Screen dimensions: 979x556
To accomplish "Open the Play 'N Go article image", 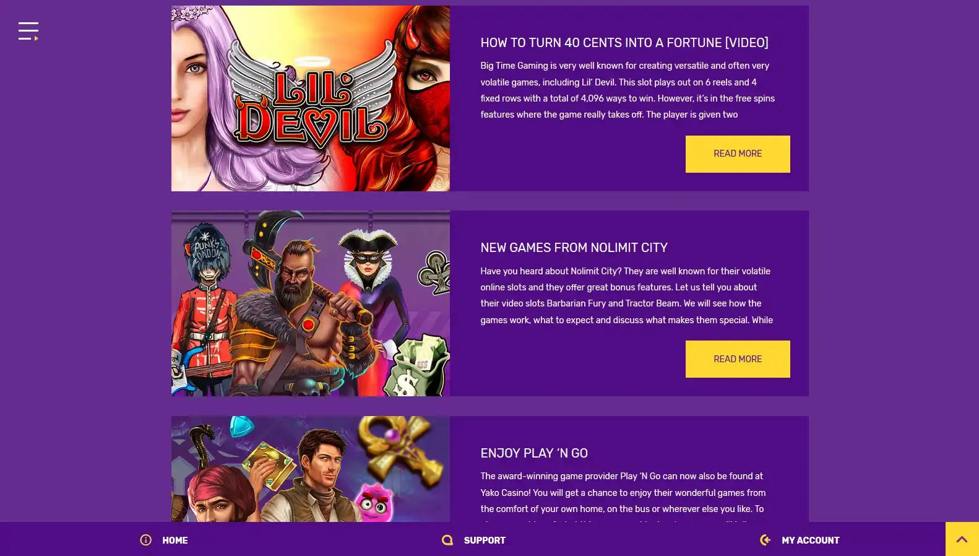I will point(311,469).
